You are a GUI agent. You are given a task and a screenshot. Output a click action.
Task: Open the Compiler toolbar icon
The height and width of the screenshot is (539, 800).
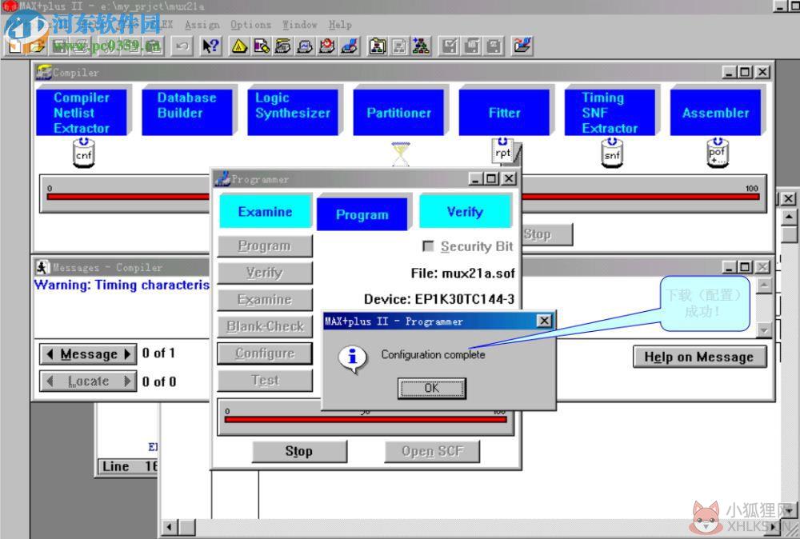283,46
